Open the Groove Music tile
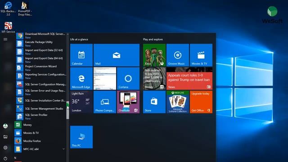288x162 pixels. [178, 55]
